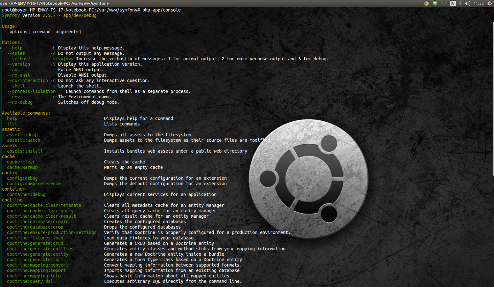The image size is (494, 287).
Task: Click the '--env' option text
Action: coord(13,97)
